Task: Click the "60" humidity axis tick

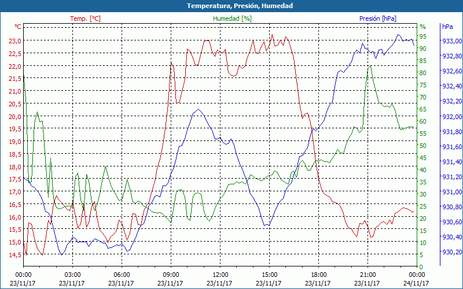Action: tap(423, 121)
